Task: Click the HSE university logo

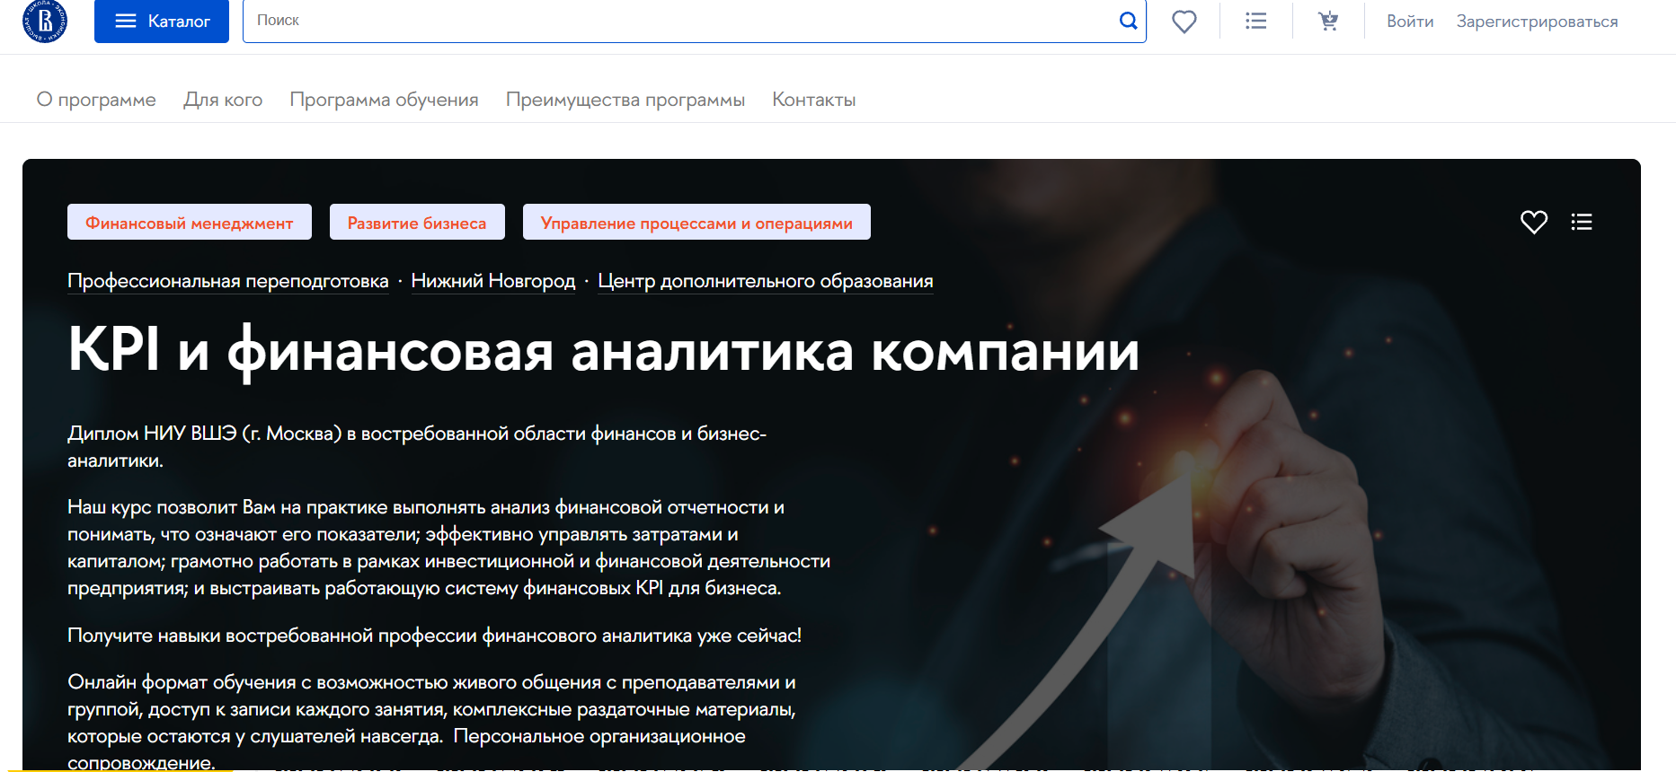Action: 45,21
